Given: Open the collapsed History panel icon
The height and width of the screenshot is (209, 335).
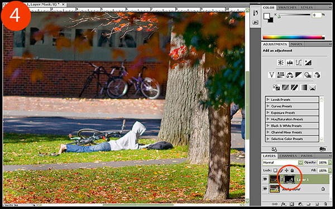Looking at the screenshot, I should coord(255,13).
